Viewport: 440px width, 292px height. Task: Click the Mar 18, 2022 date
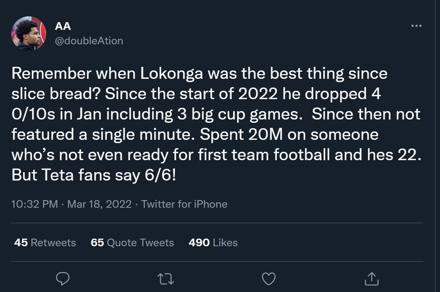(x=99, y=204)
